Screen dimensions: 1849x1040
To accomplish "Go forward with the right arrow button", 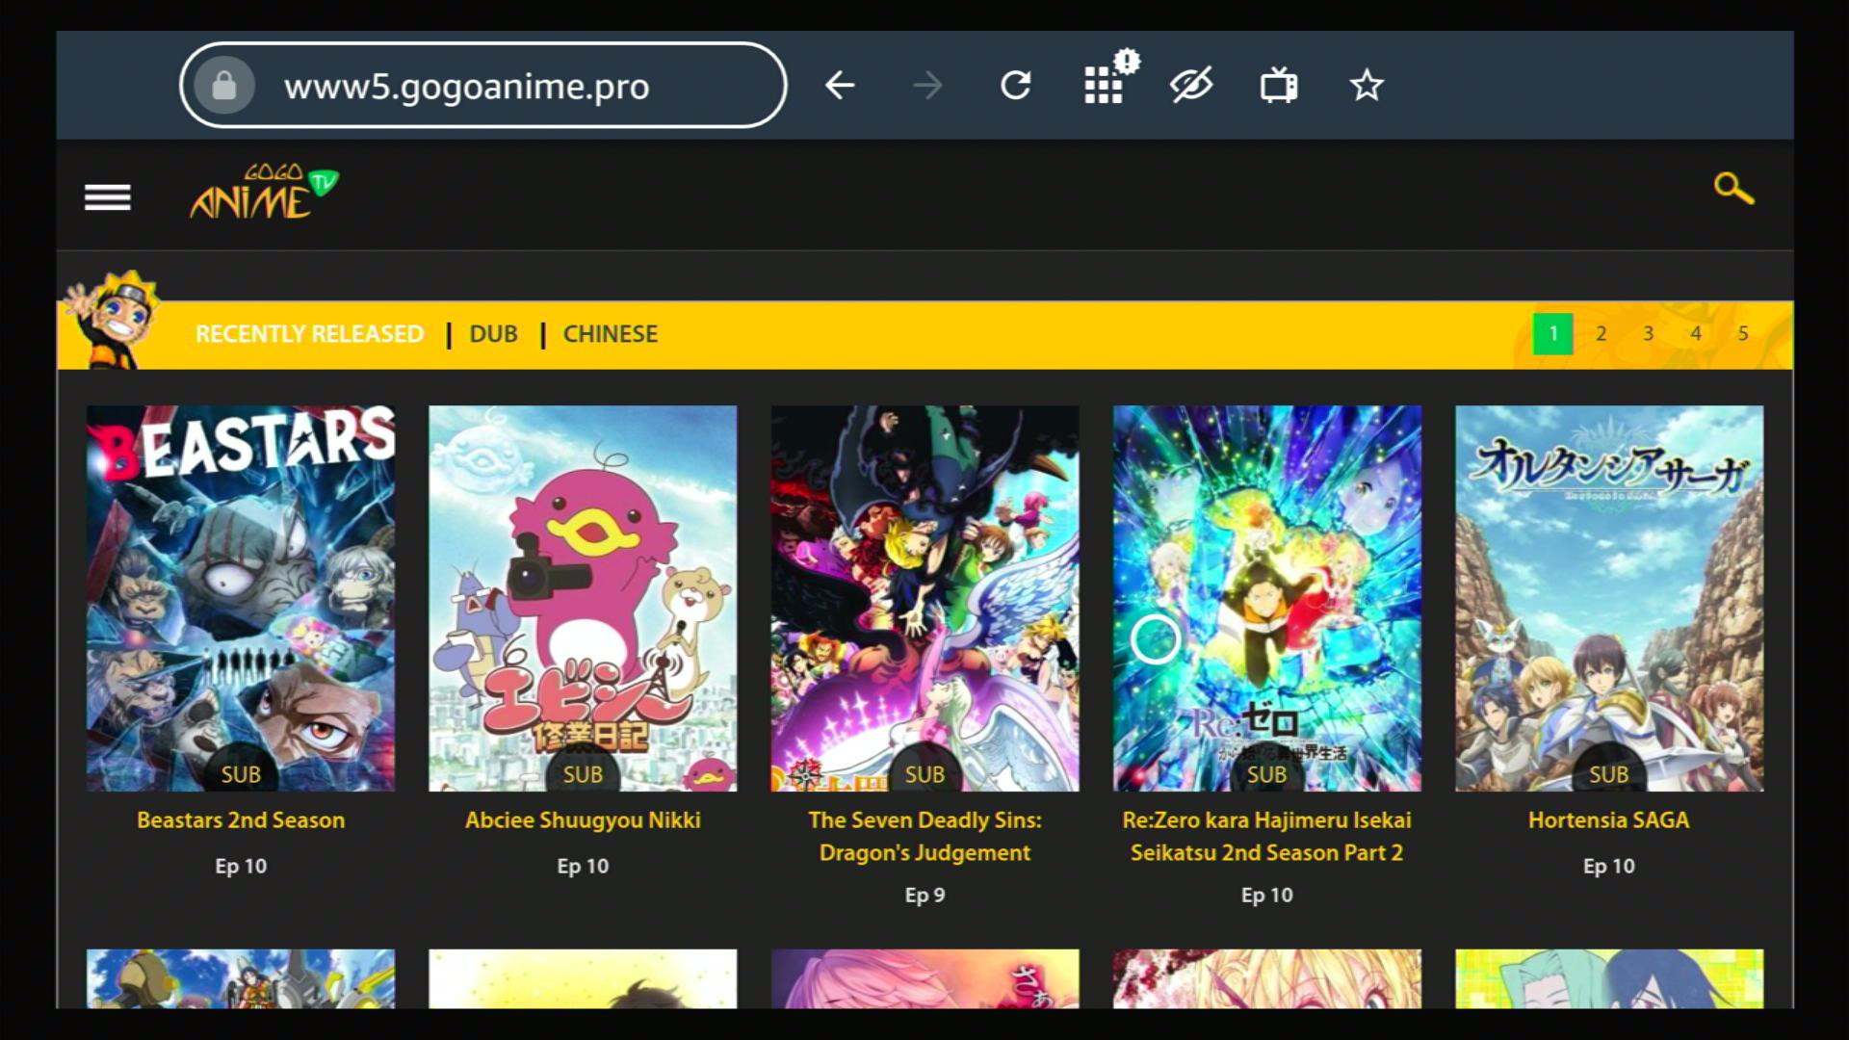I will tap(927, 86).
